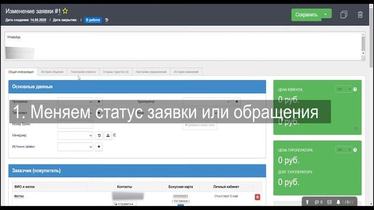Click the user-hierarchy icon next to Менеджер
This screenshot has width=374, height=210.
point(108,135)
